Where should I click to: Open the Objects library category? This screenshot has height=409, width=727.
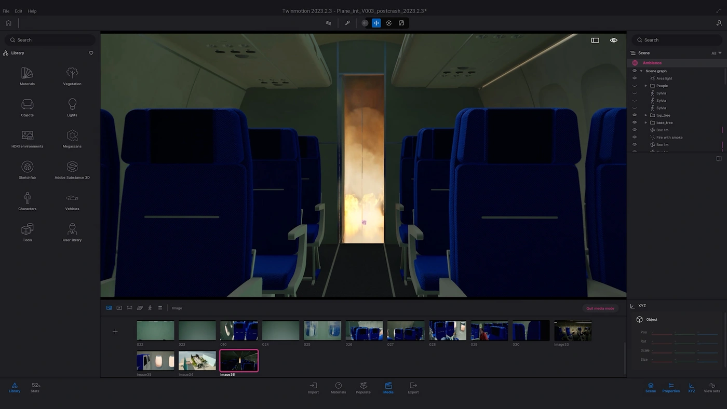(x=27, y=107)
